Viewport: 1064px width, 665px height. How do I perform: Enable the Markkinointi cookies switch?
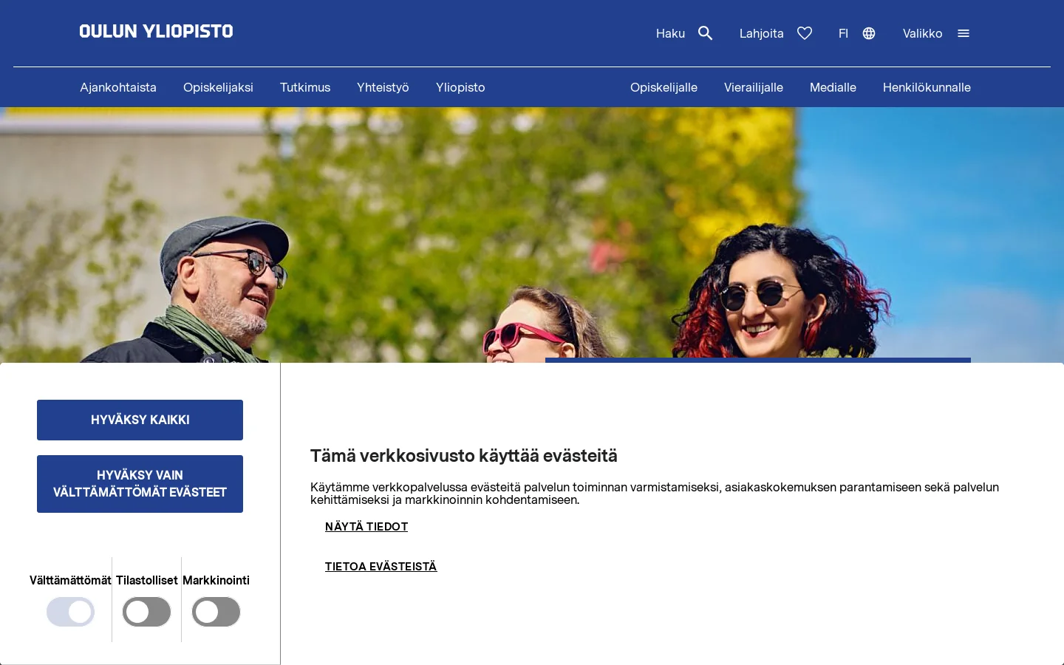(216, 612)
